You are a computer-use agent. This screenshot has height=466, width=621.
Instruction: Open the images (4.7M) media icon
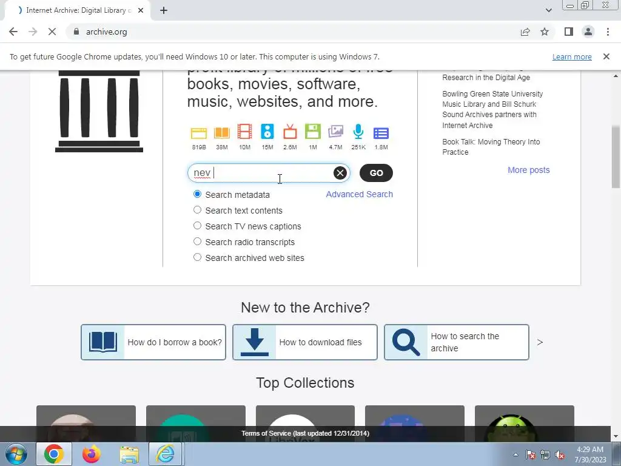point(335,132)
